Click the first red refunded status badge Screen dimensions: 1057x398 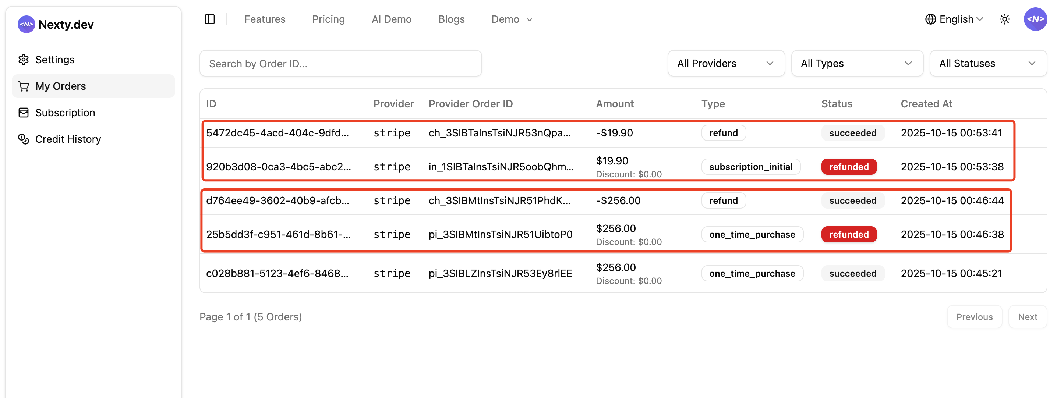point(849,167)
